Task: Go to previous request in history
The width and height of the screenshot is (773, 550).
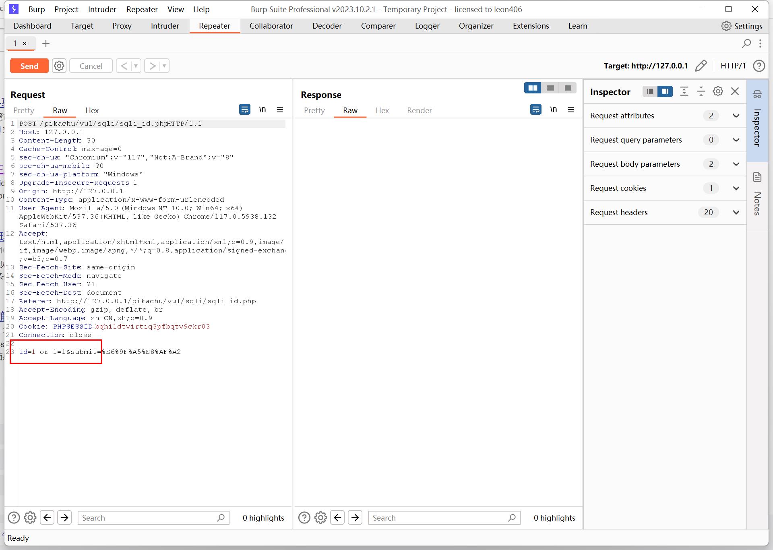Action: point(124,66)
